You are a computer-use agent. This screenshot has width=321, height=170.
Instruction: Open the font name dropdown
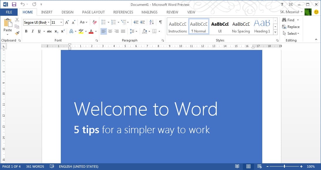pos(49,22)
